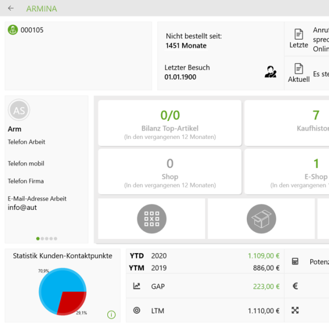Viewport: 329px width, 324px height.
Task: Click the LTM target icon
Action: (x=137, y=310)
